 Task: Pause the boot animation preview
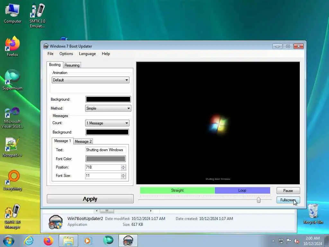(288, 191)
